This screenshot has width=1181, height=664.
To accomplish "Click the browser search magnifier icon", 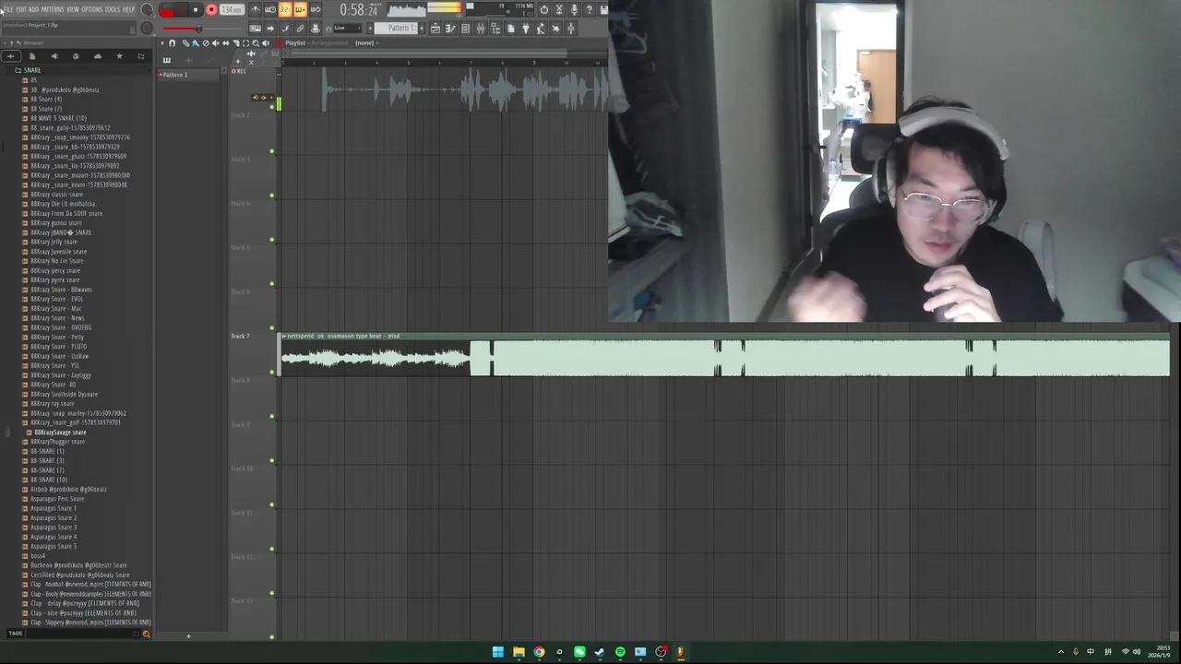I will (146, 634).
